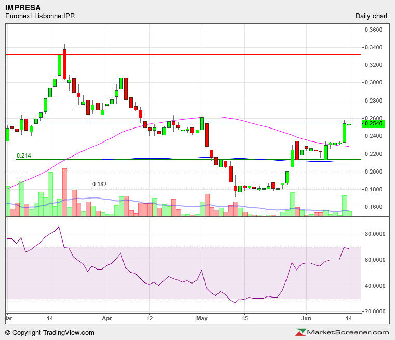Click the green 0.2540 current price tag

(373, 123)
